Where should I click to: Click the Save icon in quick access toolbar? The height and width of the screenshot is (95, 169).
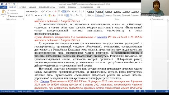(6, 4)
